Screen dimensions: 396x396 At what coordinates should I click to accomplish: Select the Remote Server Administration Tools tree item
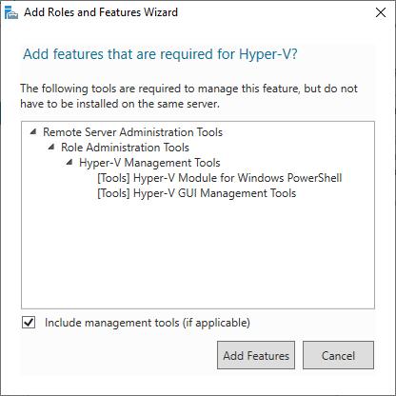(x=132, y=132)
